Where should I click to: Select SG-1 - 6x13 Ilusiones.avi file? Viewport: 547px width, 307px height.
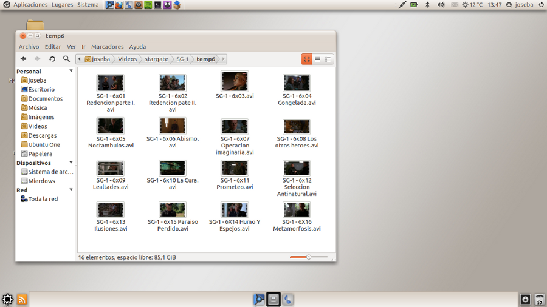[x=110, y=217]
